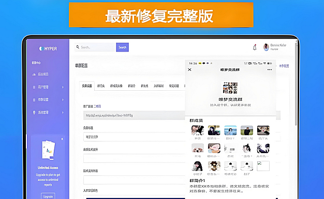Image resolution: width=324 pixels, height=199 pixels.
Task: Switch to the 常见问题 tab
Action: click(x=174, y=86)
